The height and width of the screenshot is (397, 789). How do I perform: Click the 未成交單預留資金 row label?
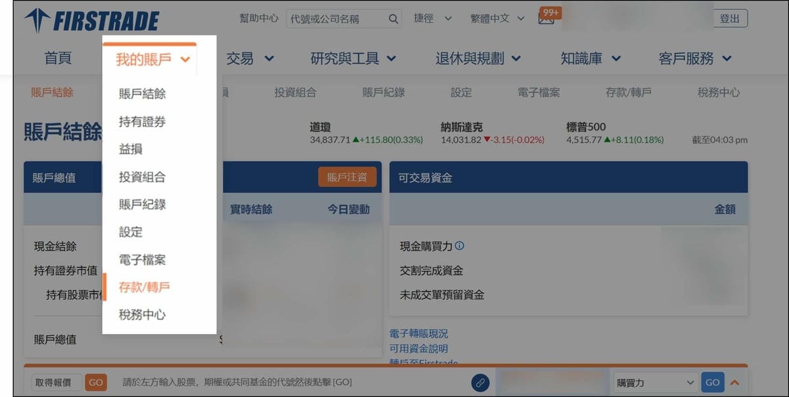click(442, 295)
